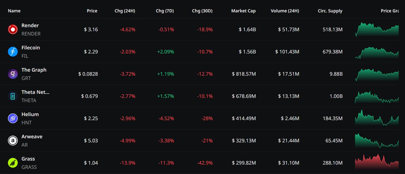The width and height of the screenshot is (405, 174).
Task: Sort by Market Cap column header
Action: click(243, 11)
